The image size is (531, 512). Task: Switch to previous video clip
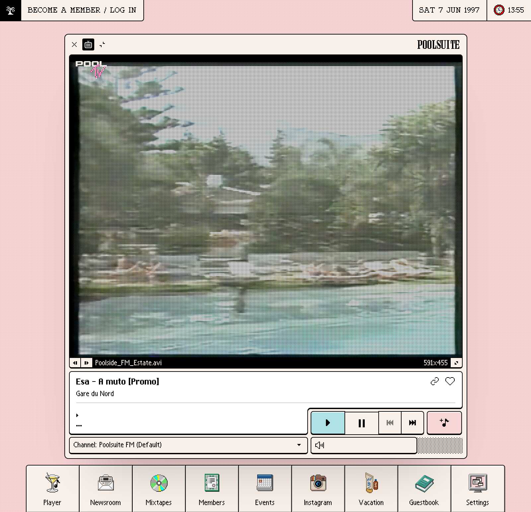[x=75, y=363]
